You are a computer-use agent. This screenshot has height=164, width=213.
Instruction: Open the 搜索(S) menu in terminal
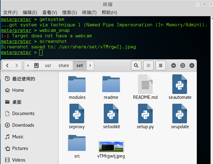[x=69, y=13]
